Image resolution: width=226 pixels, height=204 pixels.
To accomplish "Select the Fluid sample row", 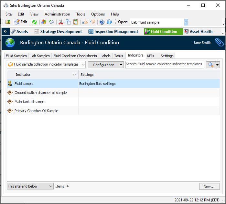I will coord(113,84).
